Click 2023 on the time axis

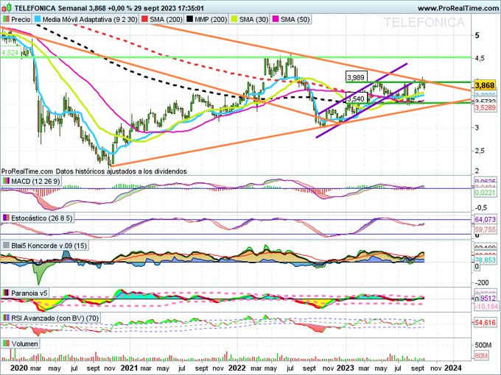(345, 368)
